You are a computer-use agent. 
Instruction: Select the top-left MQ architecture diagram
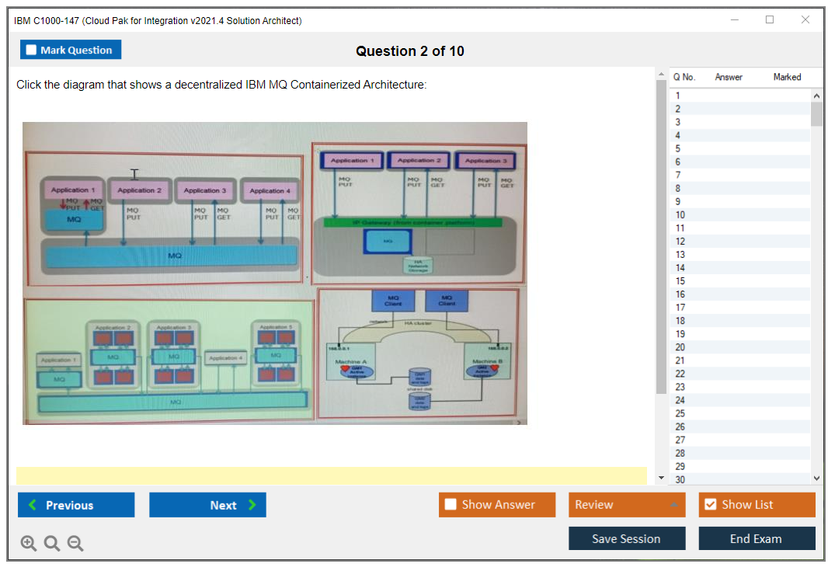coord(164,220)
